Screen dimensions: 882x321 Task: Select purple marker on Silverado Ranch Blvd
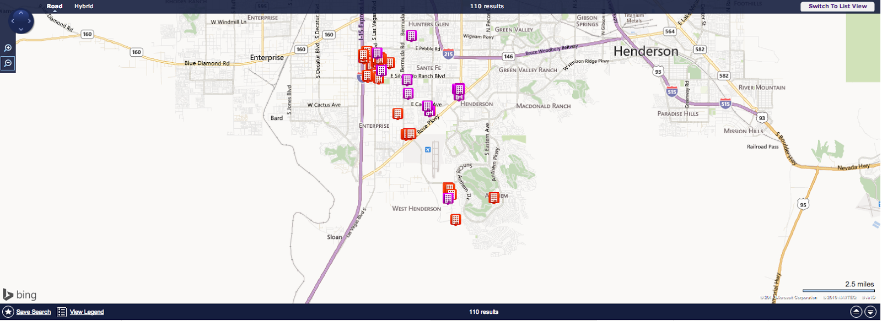[x=407, y=79]
